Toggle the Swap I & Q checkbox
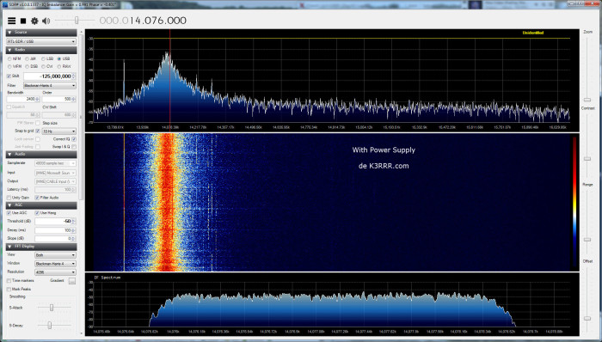This screenshot has width=602, height=342. [74, 147]
